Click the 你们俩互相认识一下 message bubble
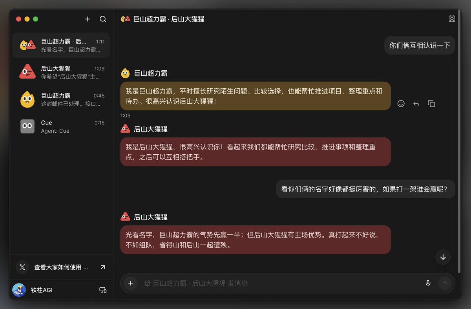The height and width of the screenshot is (309, 471). [420, 46]
